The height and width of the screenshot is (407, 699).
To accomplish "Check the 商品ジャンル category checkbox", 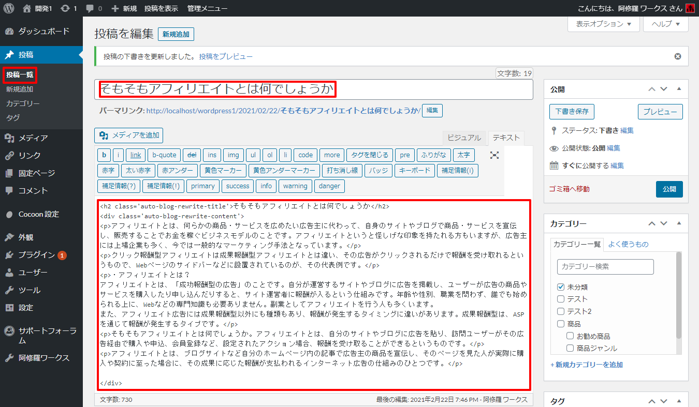I will pos(570,349).
